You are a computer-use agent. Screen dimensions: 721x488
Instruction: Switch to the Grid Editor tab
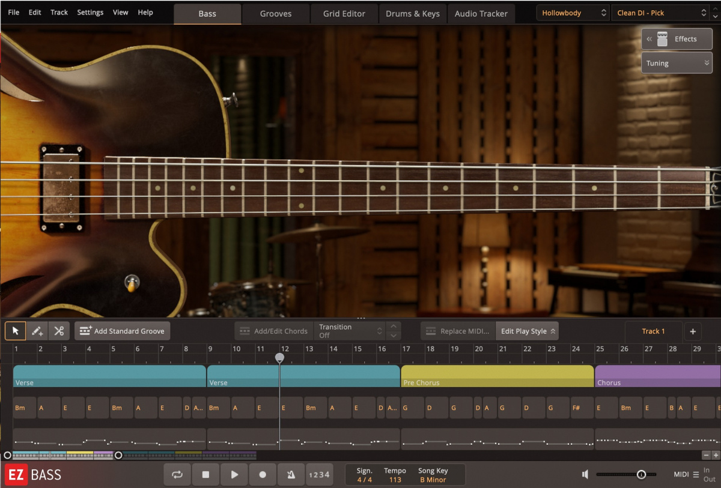(x=344, y=13)
